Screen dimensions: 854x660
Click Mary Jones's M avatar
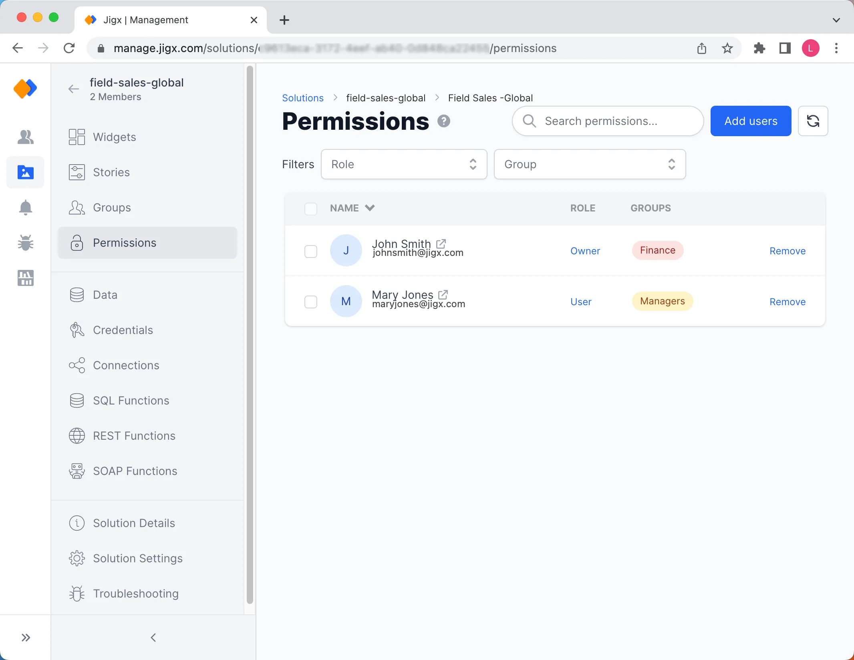pyautogui.click(x=346, y=301)
